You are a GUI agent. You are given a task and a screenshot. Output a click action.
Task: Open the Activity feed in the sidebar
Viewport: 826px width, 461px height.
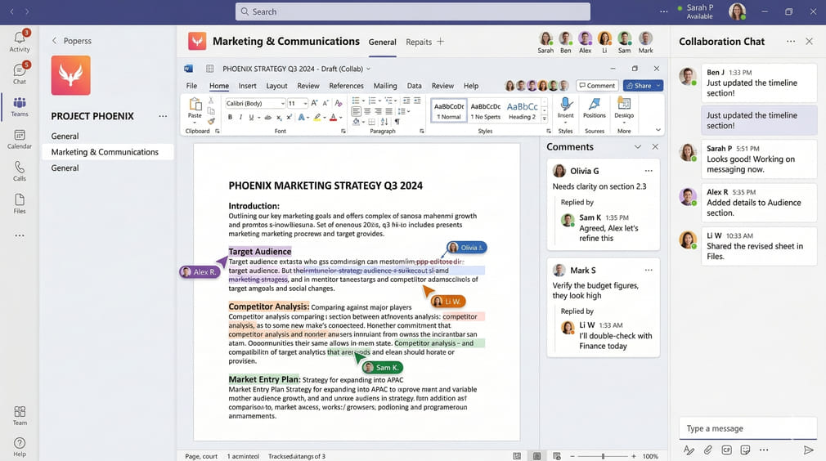(20, 41)
